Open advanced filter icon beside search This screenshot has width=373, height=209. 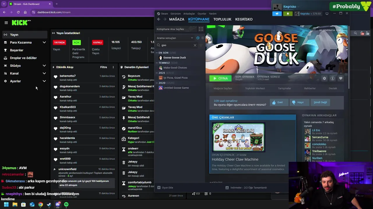pyautogui.click(x=201, y=45)
